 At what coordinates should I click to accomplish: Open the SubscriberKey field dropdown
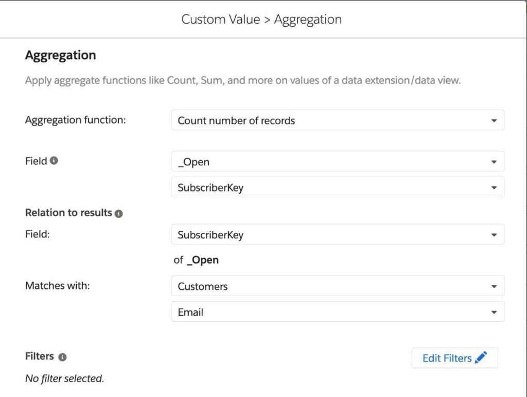(338, 187)
